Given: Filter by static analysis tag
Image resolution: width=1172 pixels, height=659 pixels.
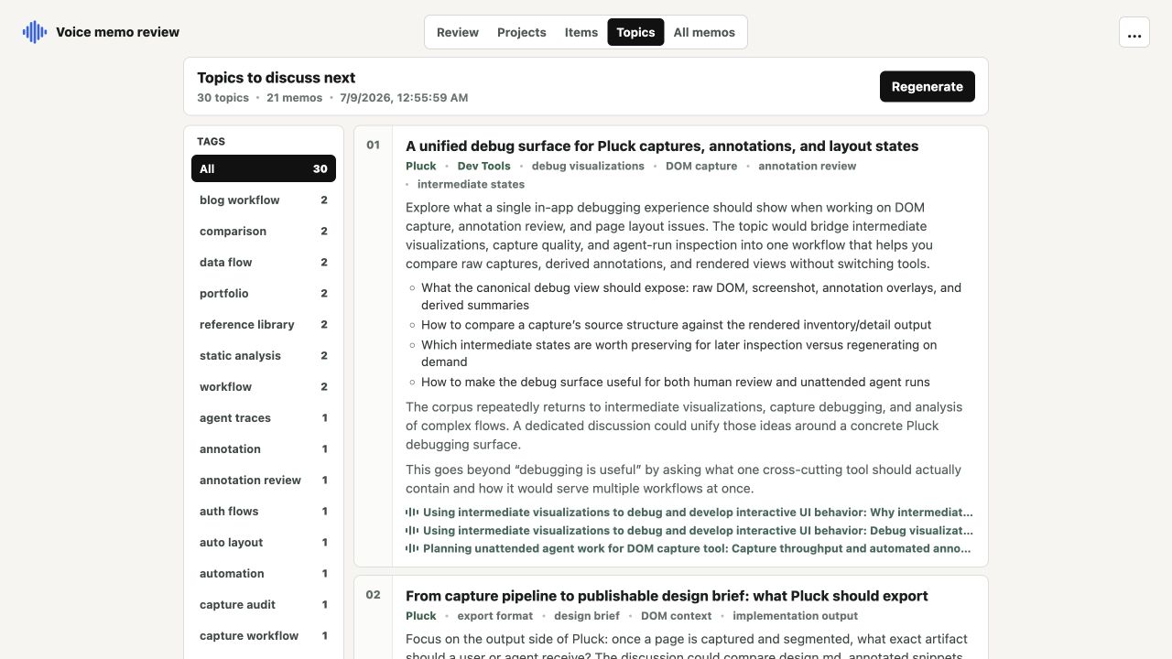Looking at the screenshot, I should (264, 355).
